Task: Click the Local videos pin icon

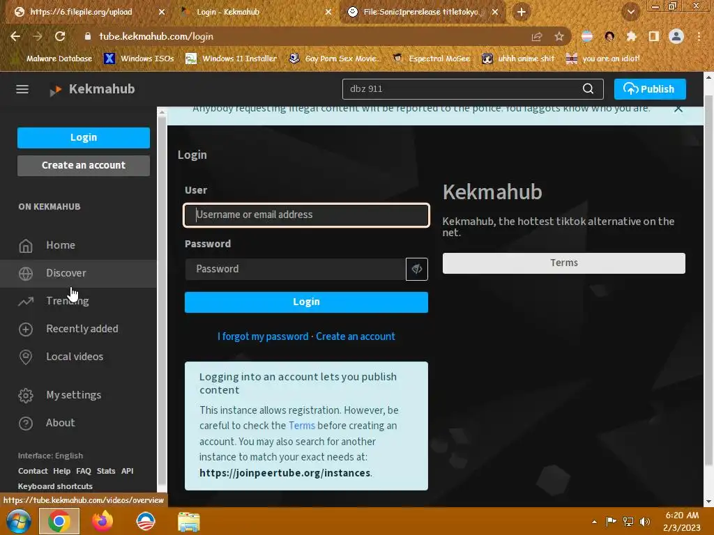Action: [x=26, y=357]
